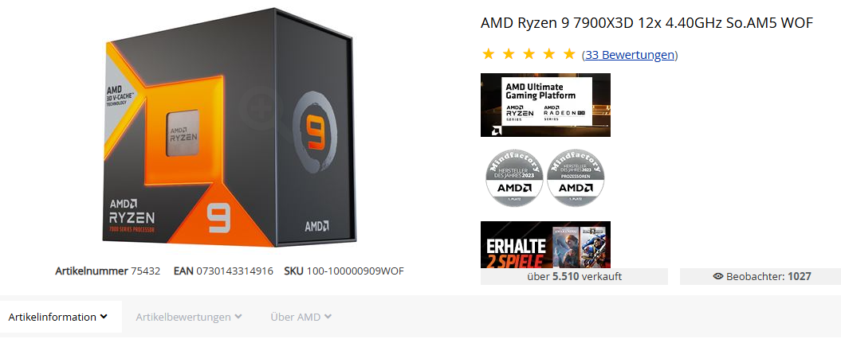Open the 33 Bewertungen reviews link
841x339 pixels.
[x=630, y=55]
